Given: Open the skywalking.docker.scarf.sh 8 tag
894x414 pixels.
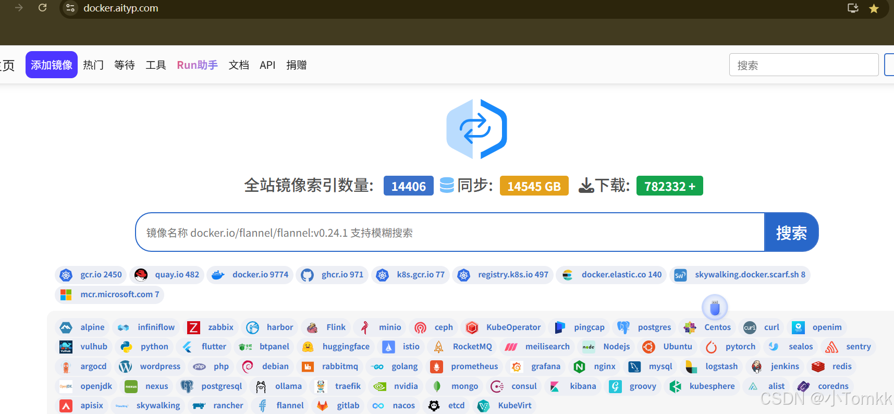Looking at the screenshot, I should (740, 275).
